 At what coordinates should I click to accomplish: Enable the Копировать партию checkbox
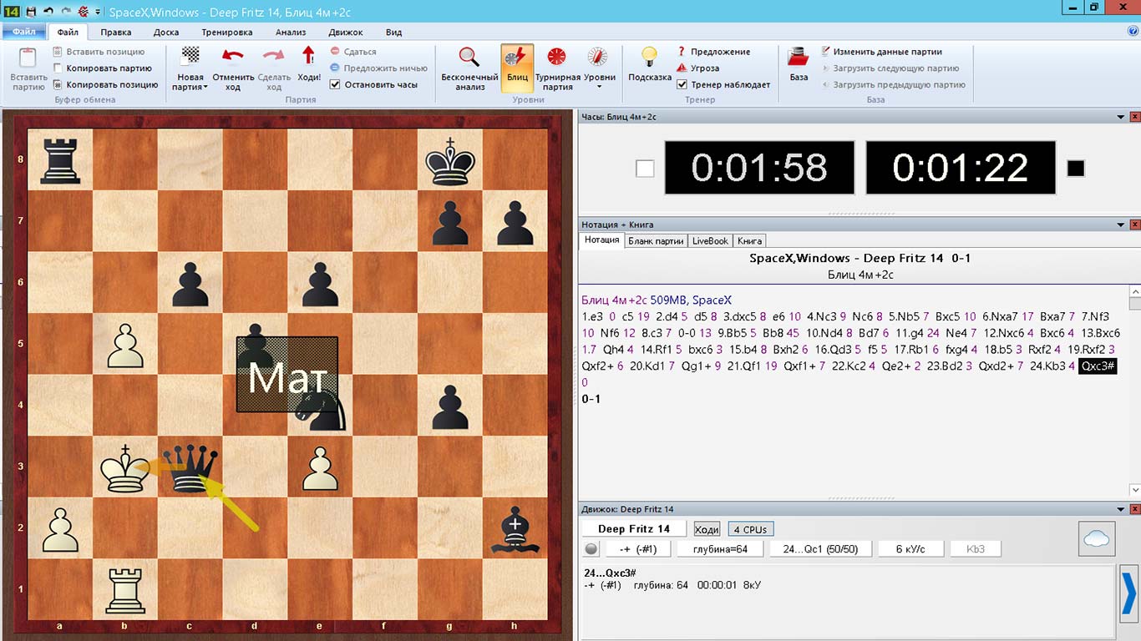pyautogui.click(x=58, y=68)
